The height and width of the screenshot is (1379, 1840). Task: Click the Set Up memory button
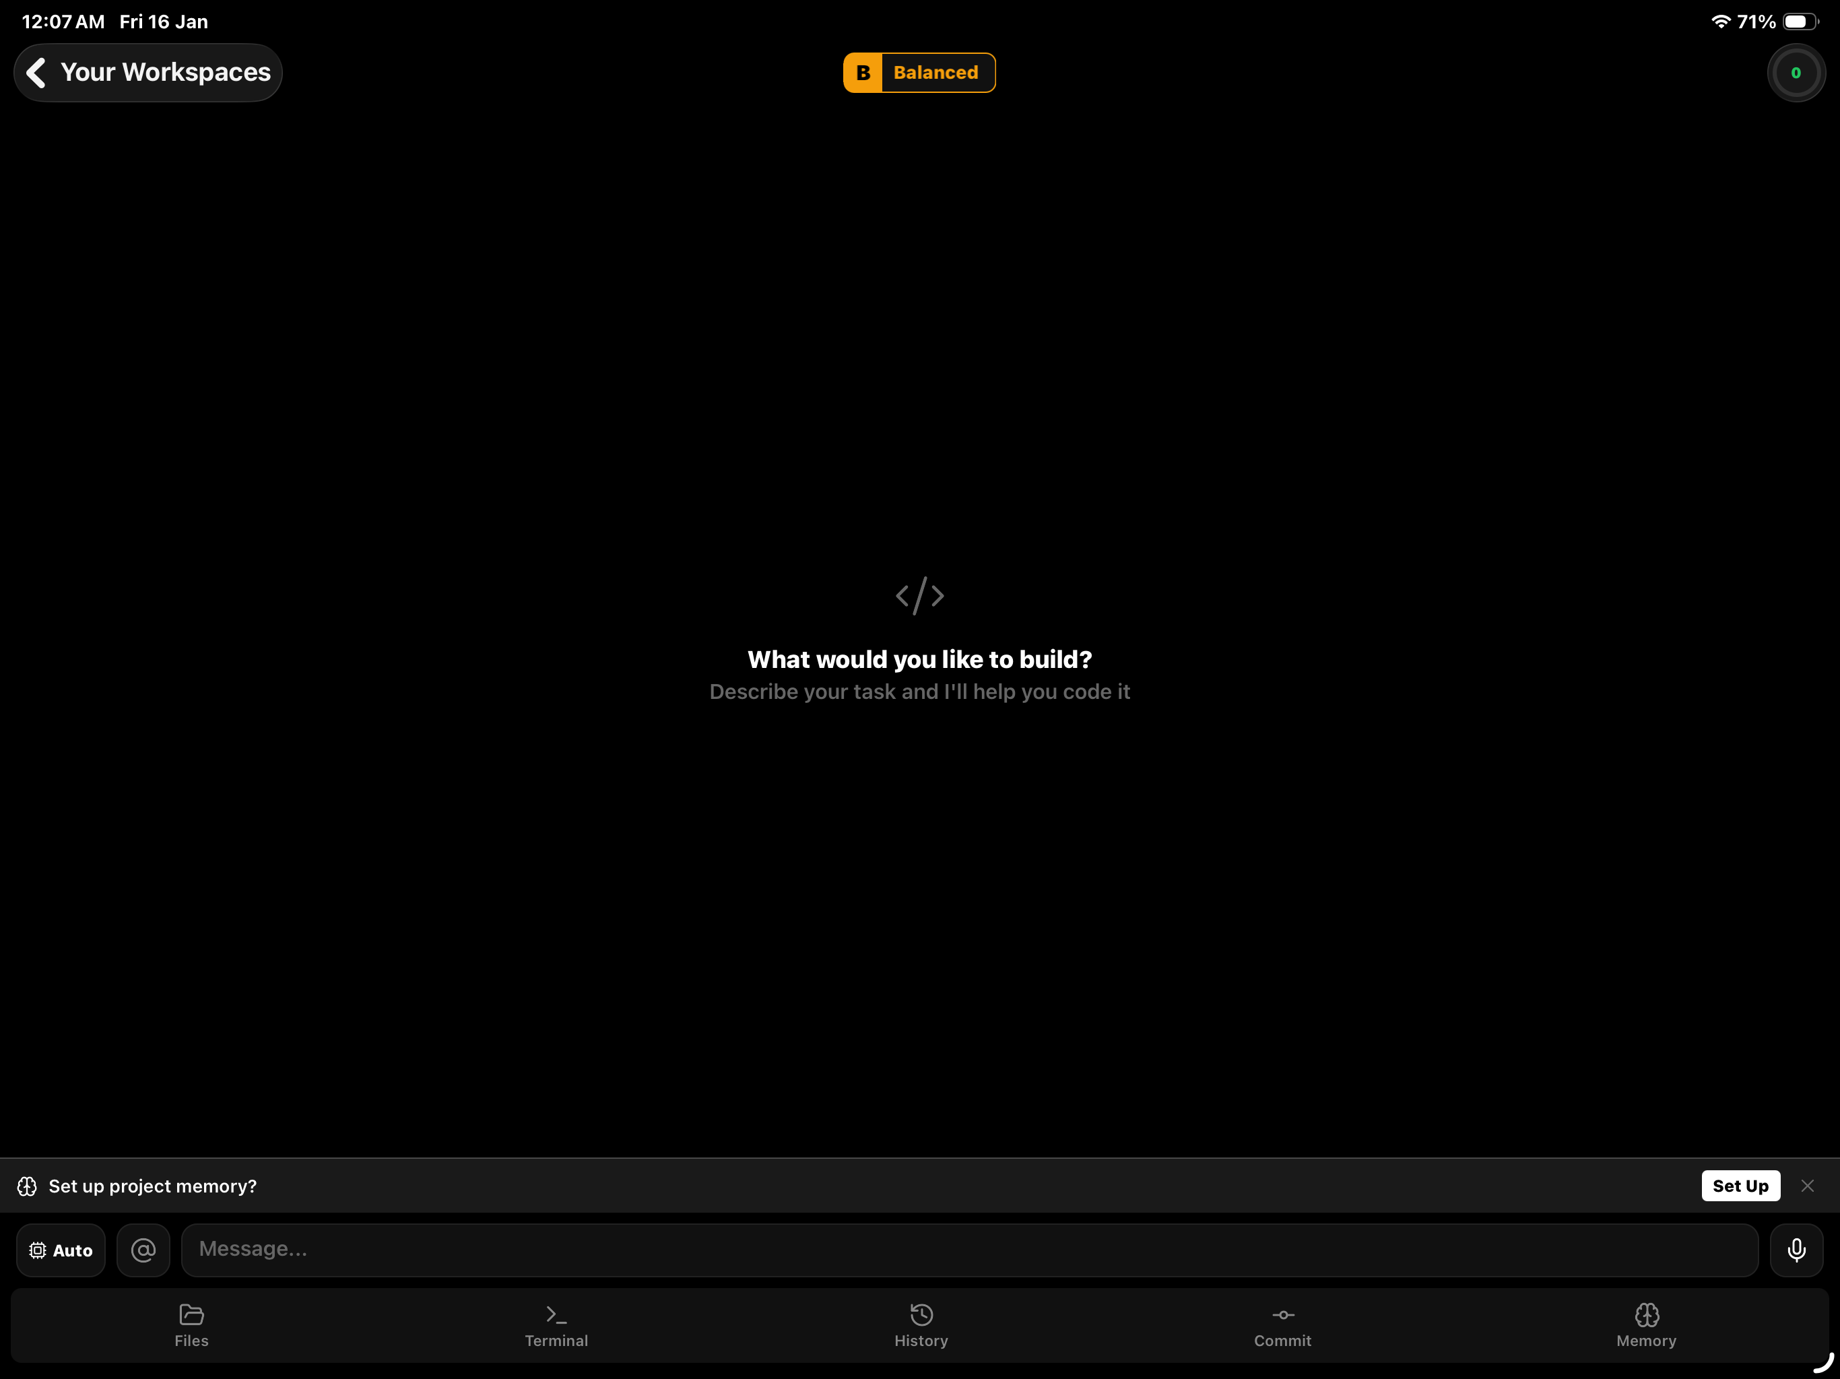point(1740,1186)
